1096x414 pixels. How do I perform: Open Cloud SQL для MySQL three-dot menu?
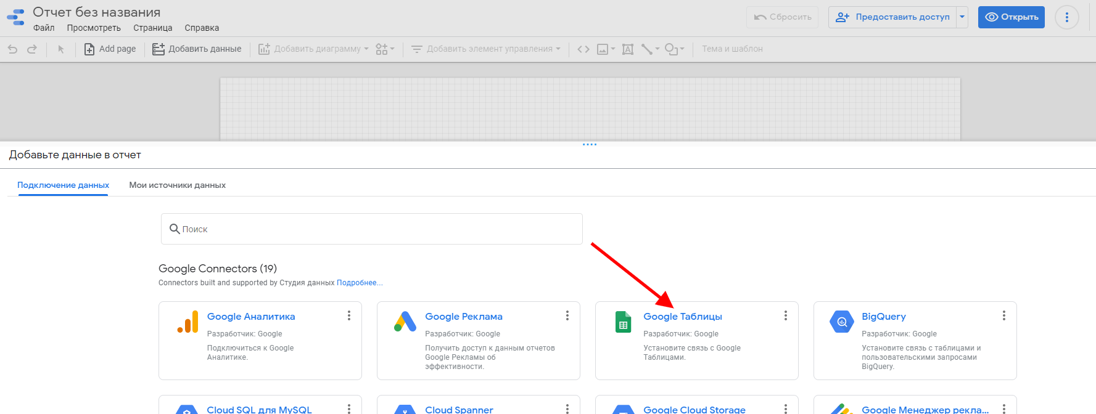[x=349, y=408]
